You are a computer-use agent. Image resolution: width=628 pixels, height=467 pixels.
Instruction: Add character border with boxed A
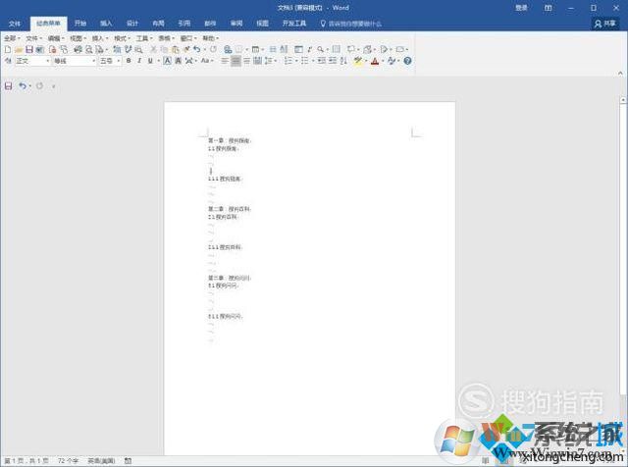point(168,61)
